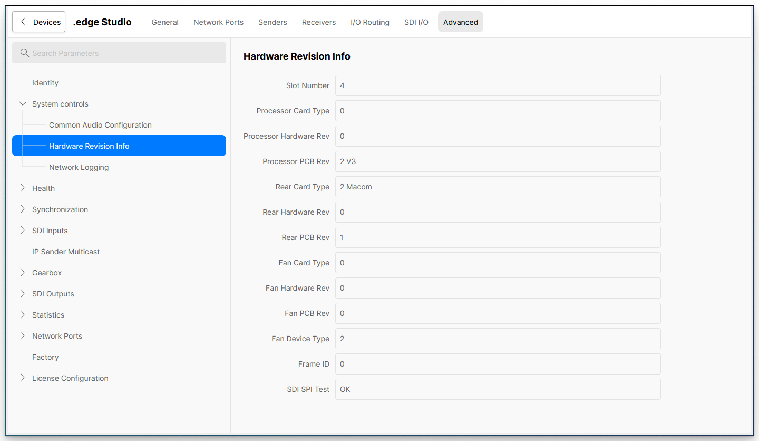
Task: Expand the Statistics section
Action: coord(23,315)
